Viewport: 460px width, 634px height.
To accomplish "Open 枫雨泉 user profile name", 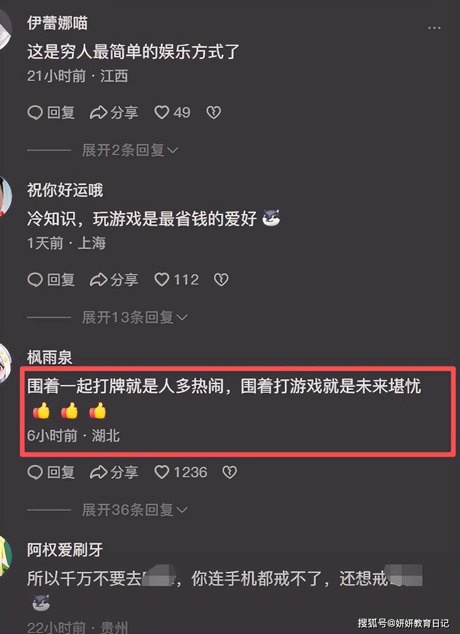I will click(50, 357).
